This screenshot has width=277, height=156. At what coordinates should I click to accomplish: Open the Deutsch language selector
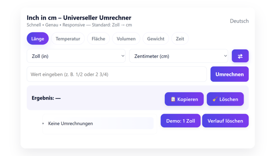pyautogui.click(x=239, y=21)
